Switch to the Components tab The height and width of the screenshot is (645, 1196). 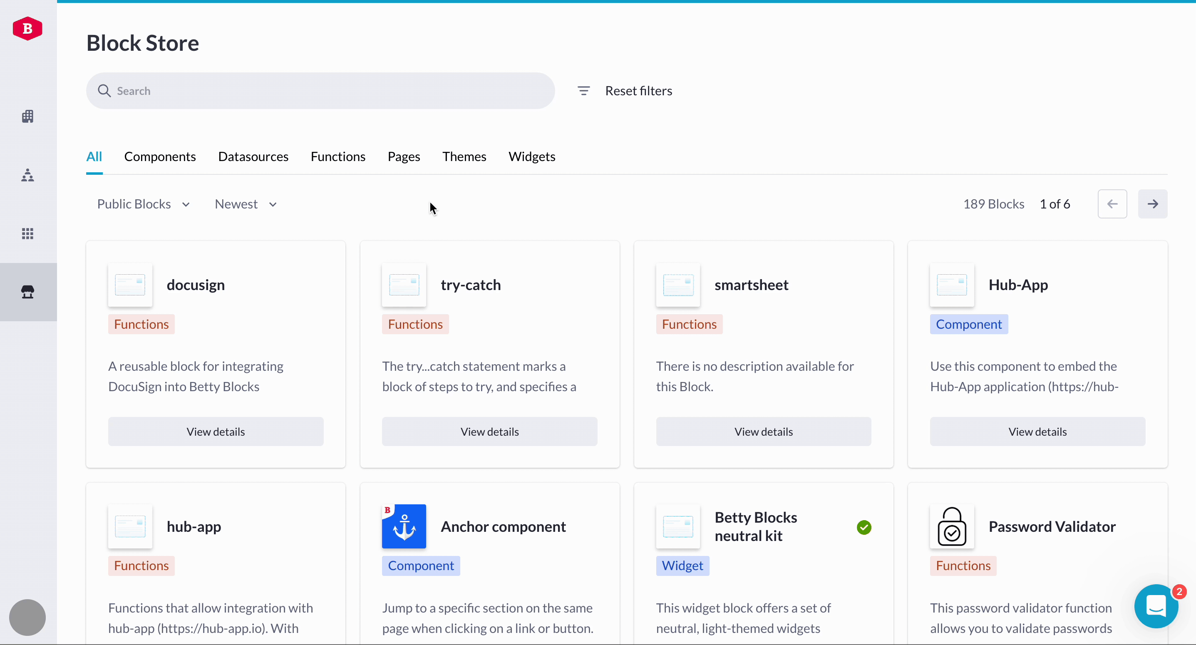160,156
